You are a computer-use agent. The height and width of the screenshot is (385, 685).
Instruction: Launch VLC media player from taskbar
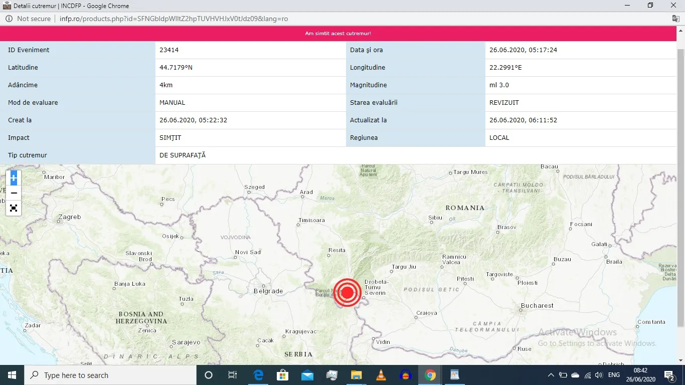(381, 375)
